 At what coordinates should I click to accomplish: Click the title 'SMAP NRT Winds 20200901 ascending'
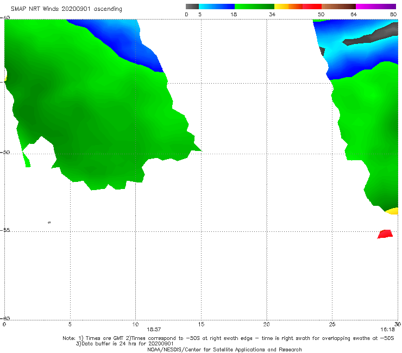(66, 9)
